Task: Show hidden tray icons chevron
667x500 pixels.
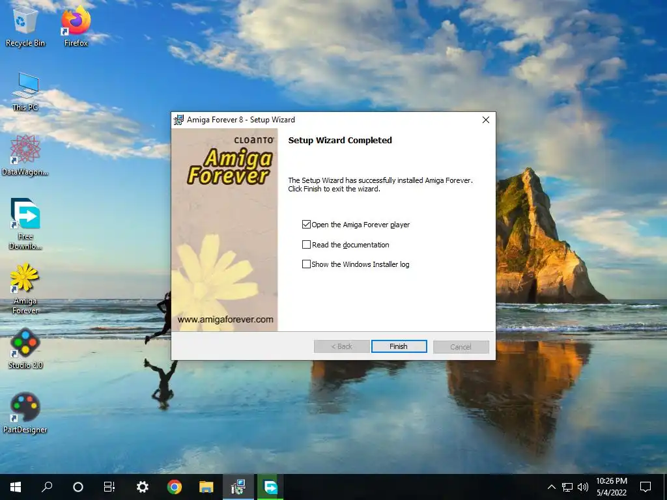Action: pos(551,487)
